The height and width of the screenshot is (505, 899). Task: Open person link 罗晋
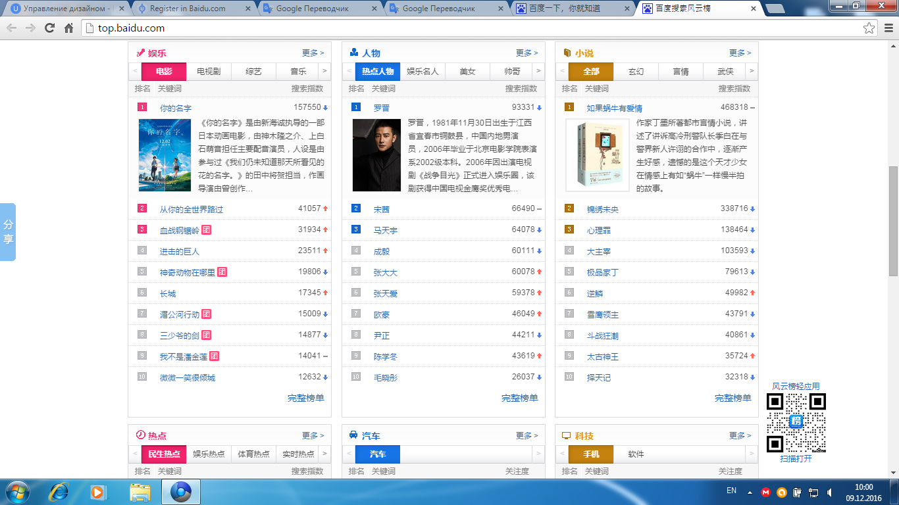pos(382,108)
